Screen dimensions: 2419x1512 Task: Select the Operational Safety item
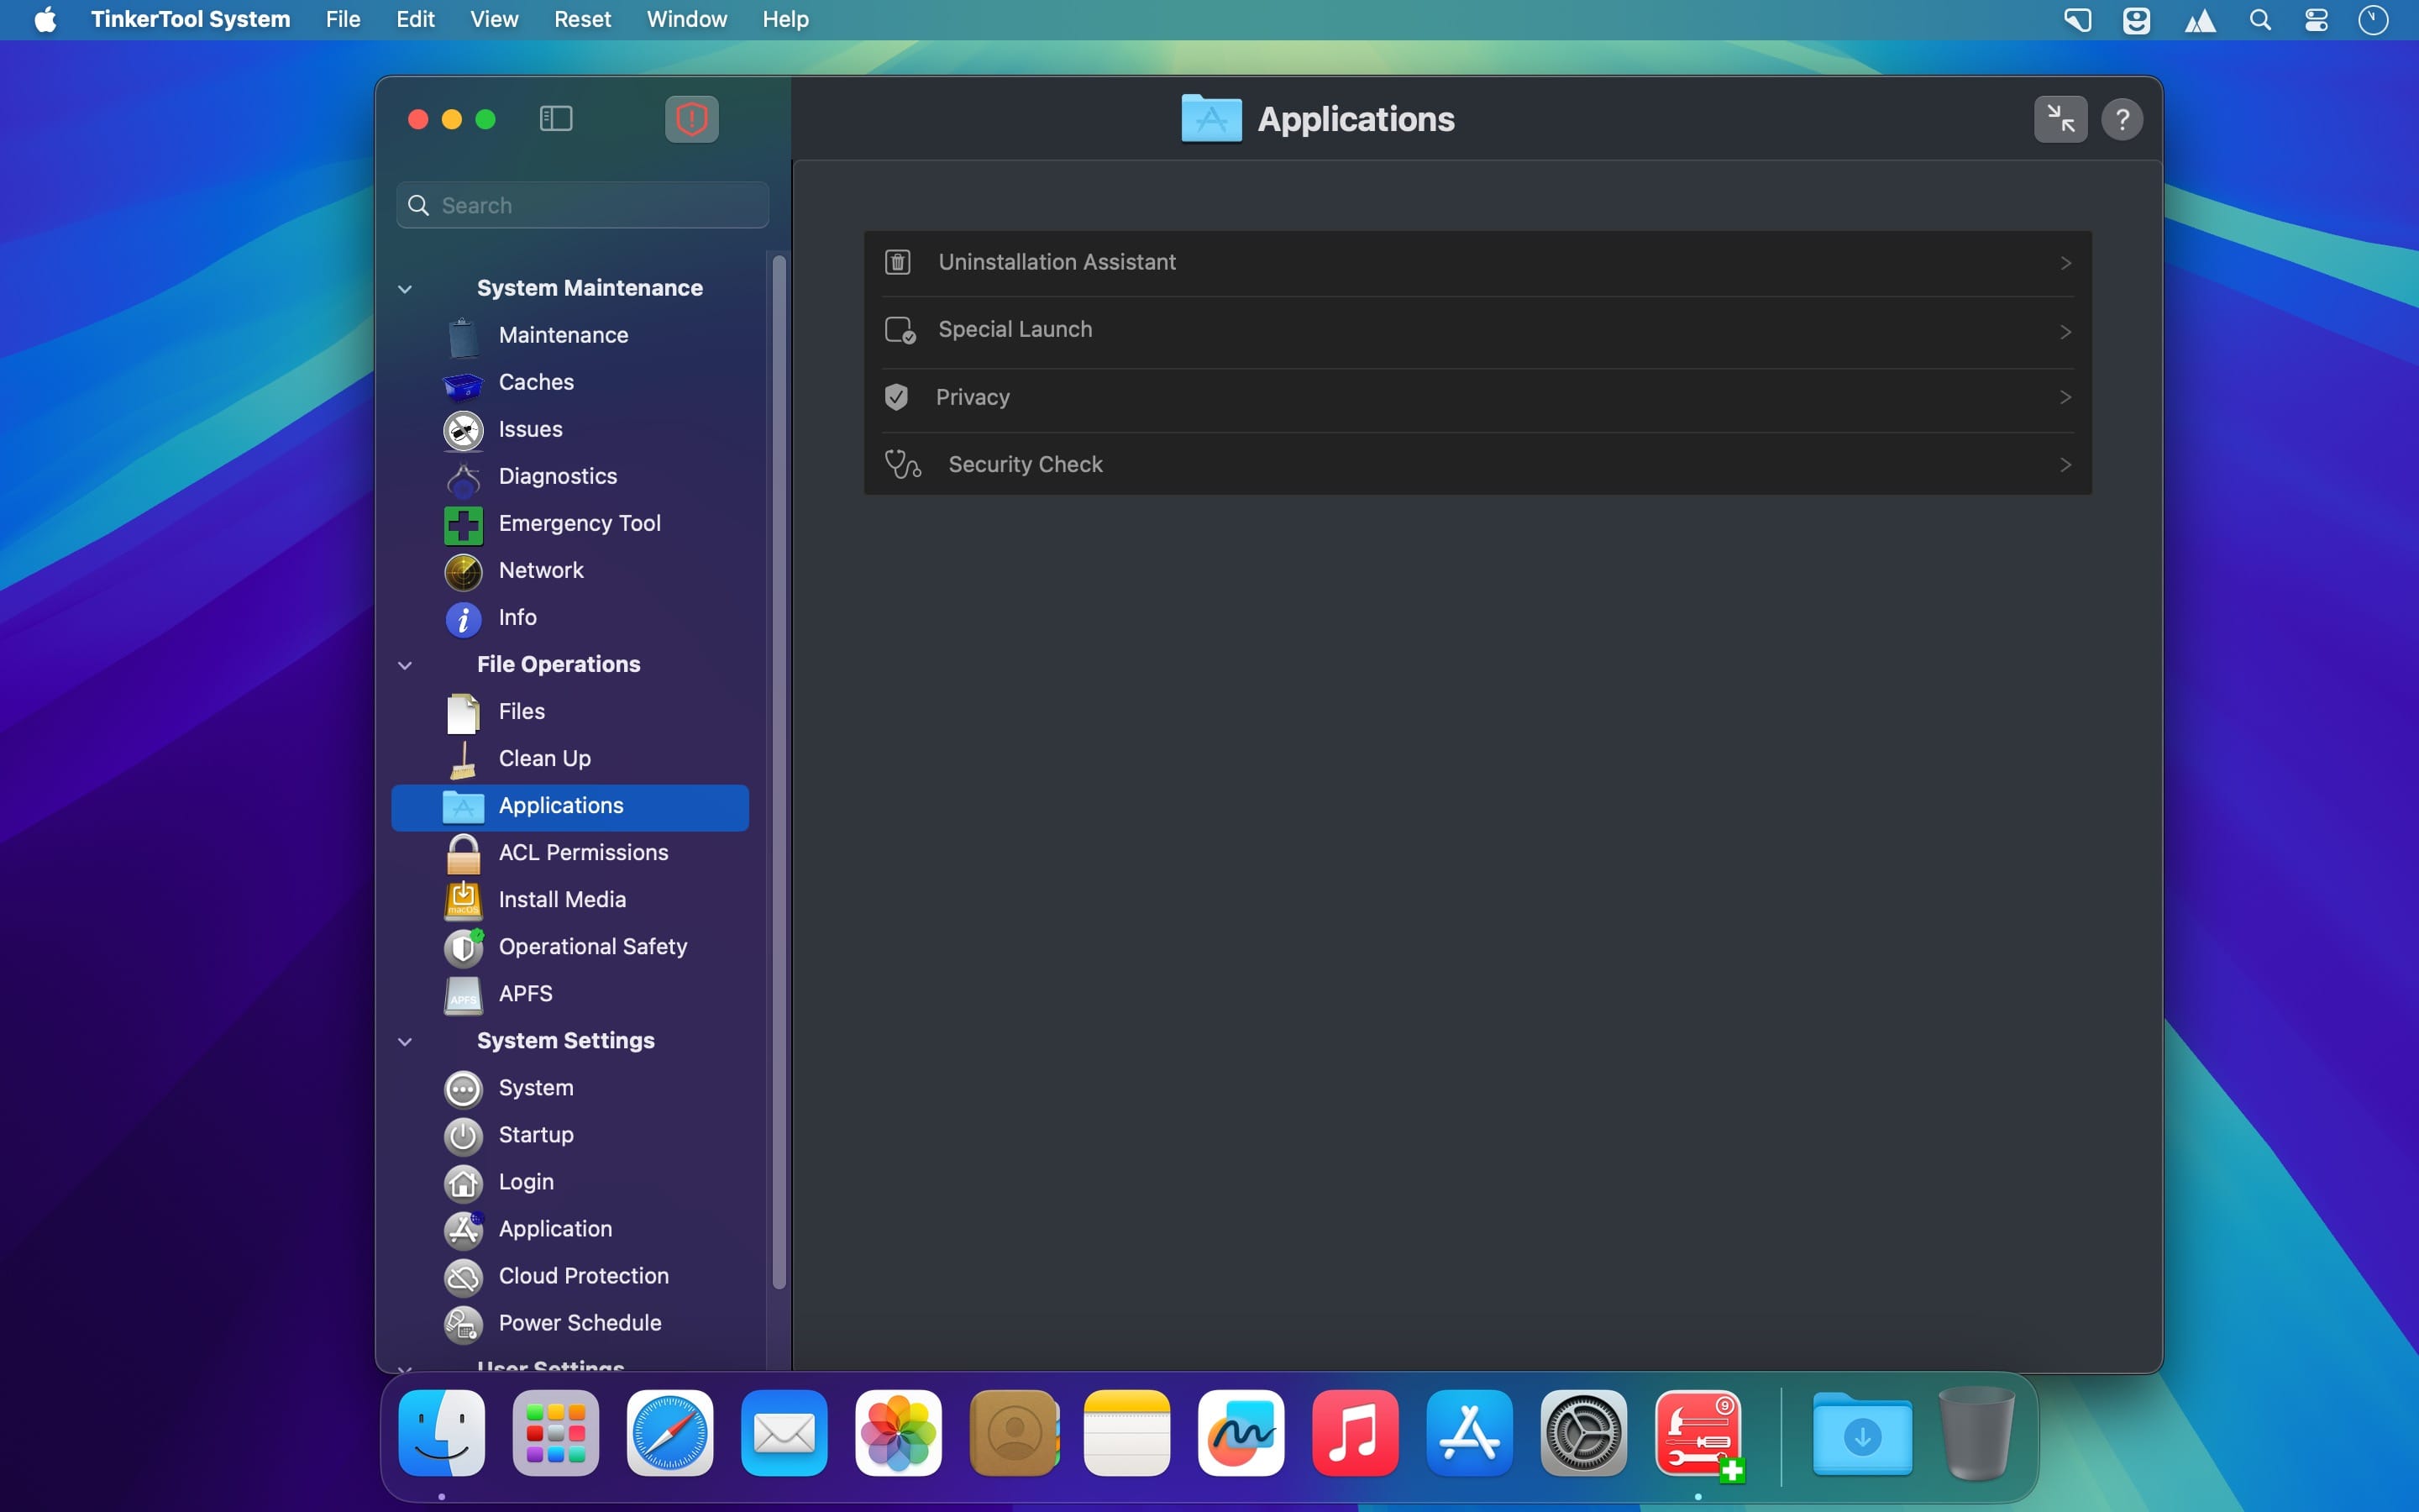pos(592,946)
